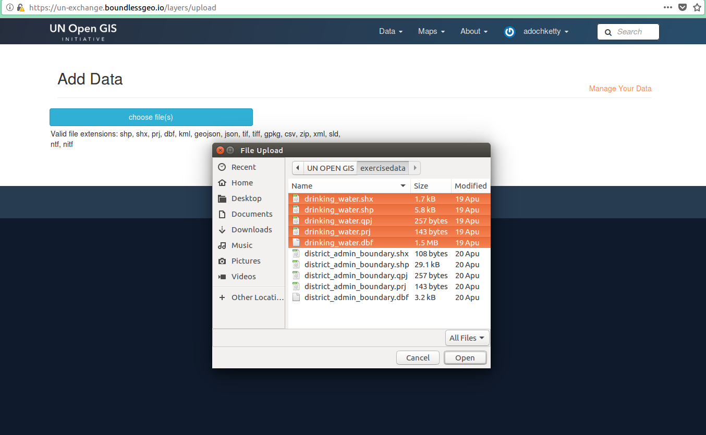Click the Videos camcorder icon
The height and width of the screenshot is (435, 706).
tap(222, 277)
